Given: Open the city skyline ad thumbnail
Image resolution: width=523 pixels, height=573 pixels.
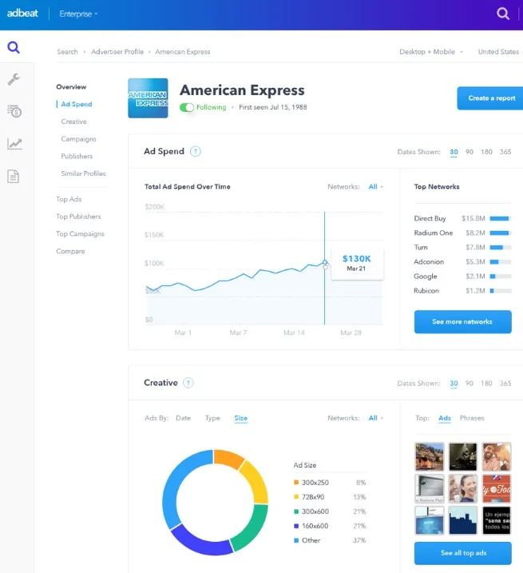Looking at the screenshot, I should (x=463, y=520).
